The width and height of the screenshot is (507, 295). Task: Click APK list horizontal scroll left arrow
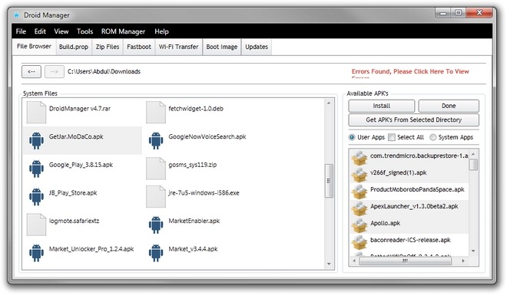pyautogui.click(x=354, y=261)
